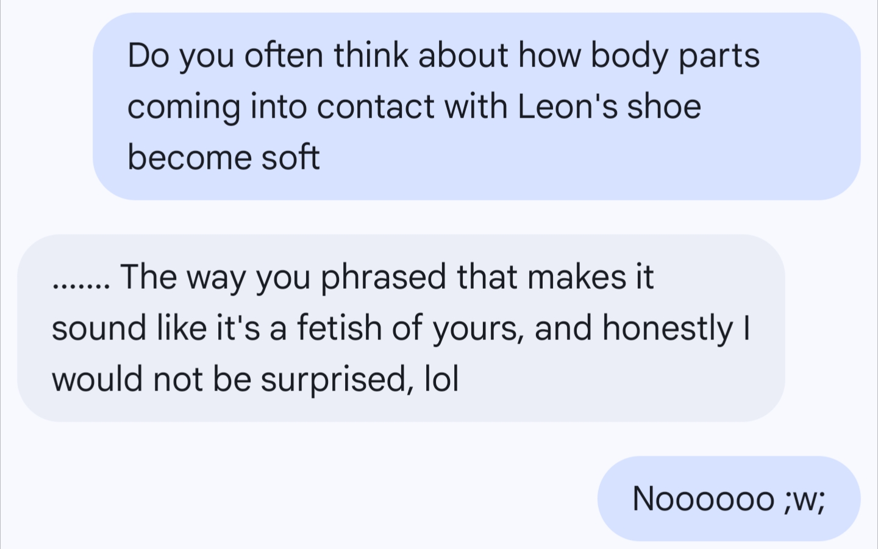The image size is (878, 549).
Task: Click the word 'soft' in the sent message
Action: coord(290,158)
